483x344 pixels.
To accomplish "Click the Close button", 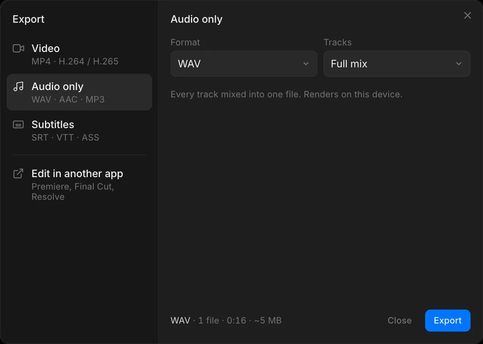I will [x=400, y=321].
